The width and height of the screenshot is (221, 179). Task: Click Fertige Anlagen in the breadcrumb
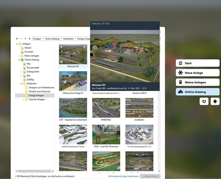(x=84, y=39)
